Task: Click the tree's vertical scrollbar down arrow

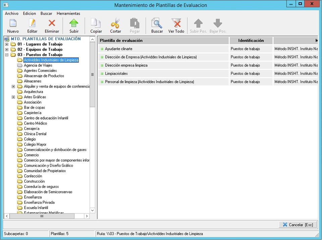Action: click(x=93, y=210)
